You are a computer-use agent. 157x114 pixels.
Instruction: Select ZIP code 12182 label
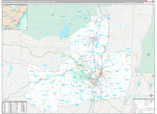106,67
